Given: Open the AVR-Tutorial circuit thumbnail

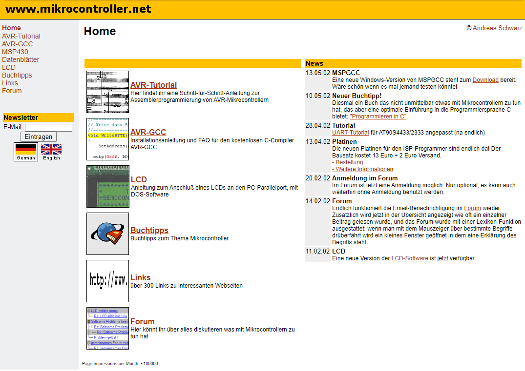Looking at the screenshot, I should click(108, 92).
